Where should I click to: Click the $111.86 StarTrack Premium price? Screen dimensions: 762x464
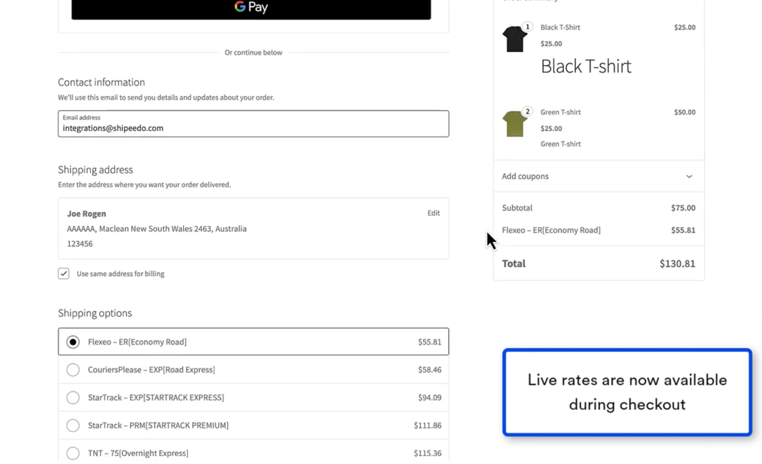[427, 425]
